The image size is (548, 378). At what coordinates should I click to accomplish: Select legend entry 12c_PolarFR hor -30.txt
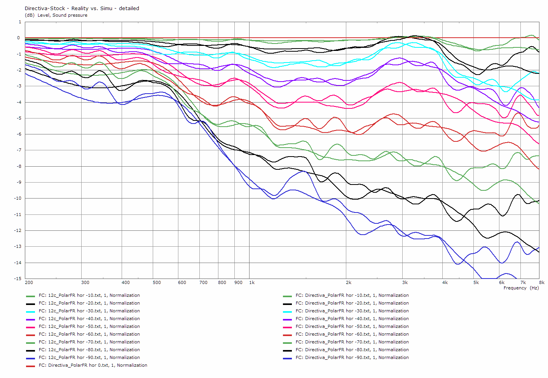[x=89, y=311]
